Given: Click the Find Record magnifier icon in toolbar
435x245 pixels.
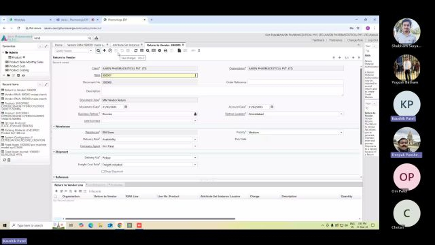Looking at the screenshot, I should point(98,50).
